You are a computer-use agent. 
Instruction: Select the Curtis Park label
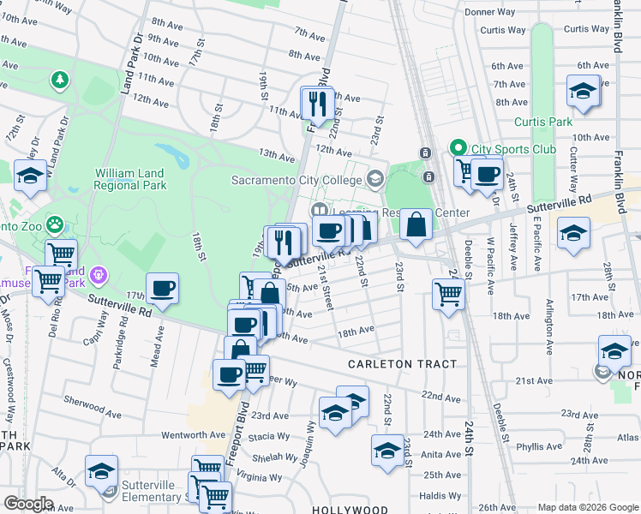pyautogui.click(x=543, y=122)
